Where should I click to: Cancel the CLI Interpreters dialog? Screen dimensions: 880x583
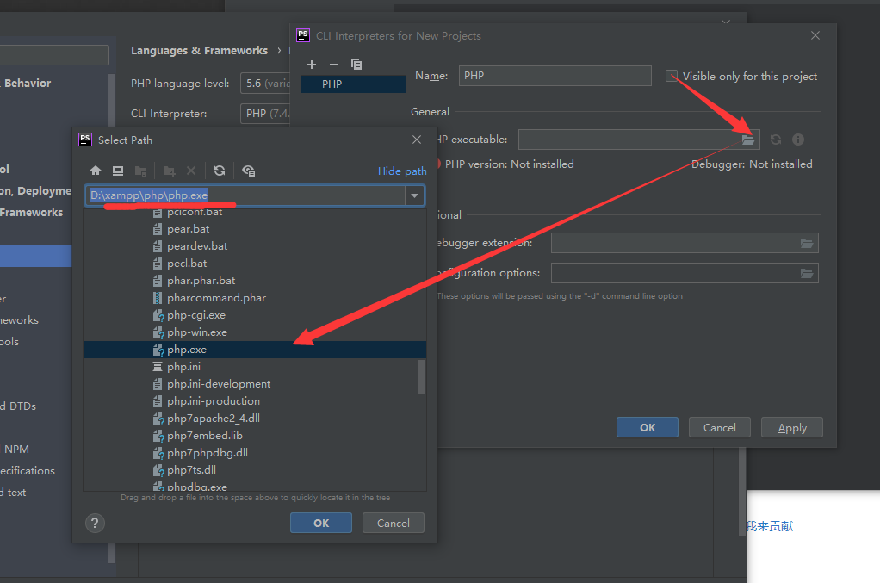[720, 428]
